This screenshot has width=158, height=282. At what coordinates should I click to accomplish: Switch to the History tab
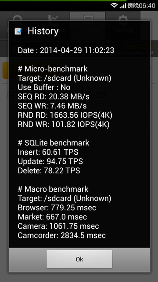coord(88,24)
